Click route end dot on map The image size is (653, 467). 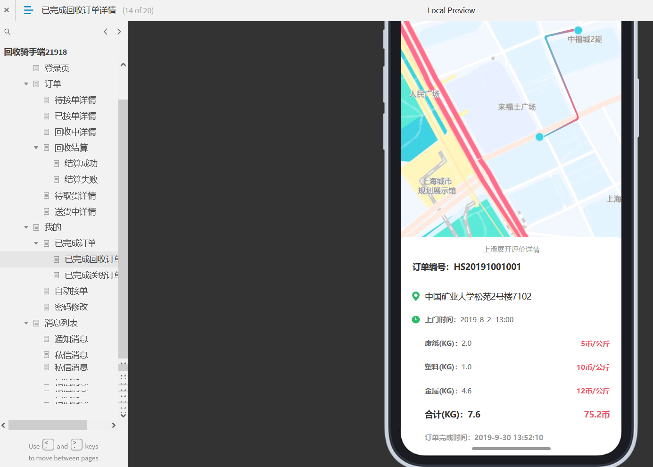coord(539,137)
